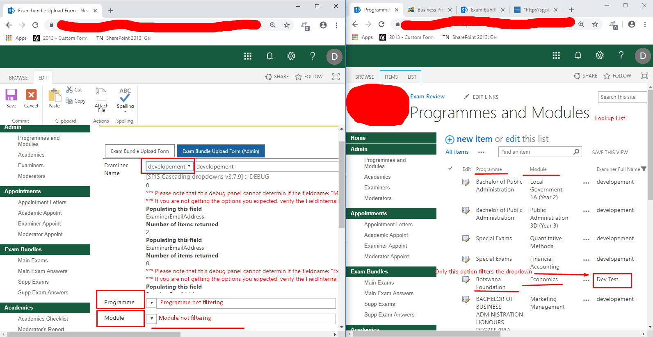
Task: Click the Save icon in the ribbon
Action: [11, 95]
